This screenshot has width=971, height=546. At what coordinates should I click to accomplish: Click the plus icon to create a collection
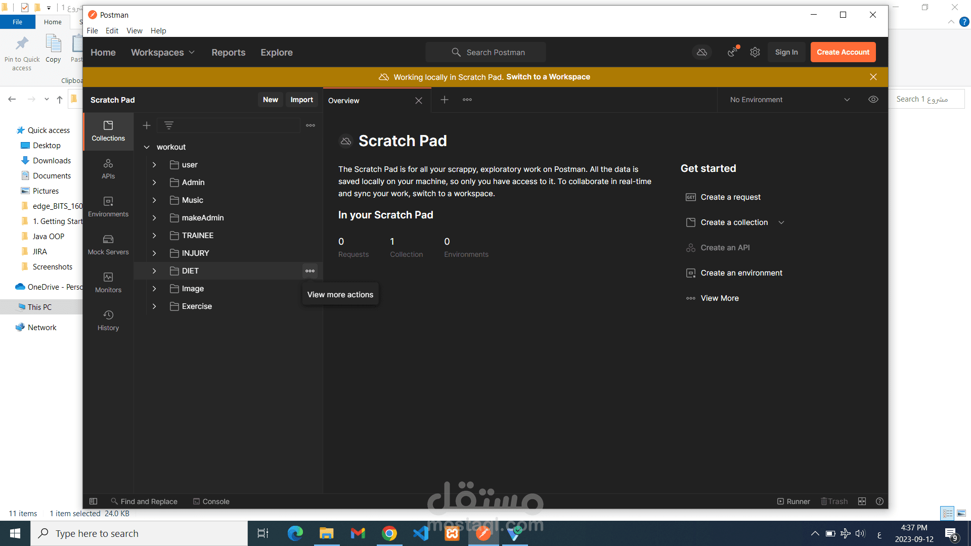(x=147, y=125)
